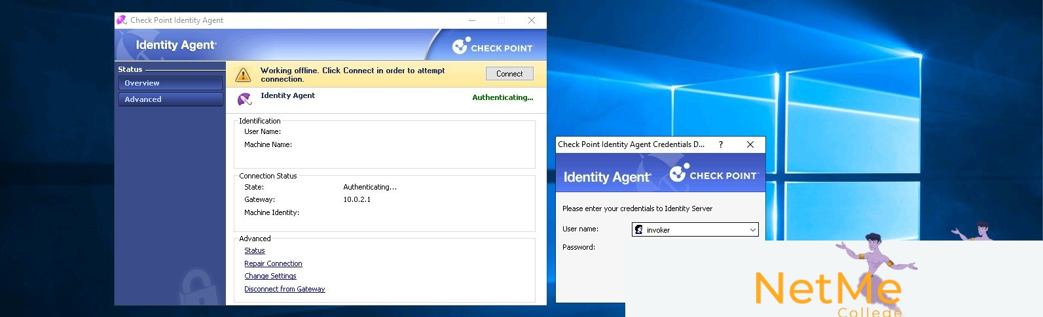
Task: Click the Identity Agent umbrella icon in the status row
Action: click(x=244, y=99)
